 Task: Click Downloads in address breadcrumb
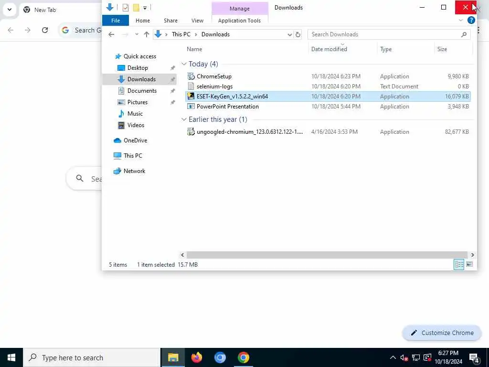click(x=215, y=34)
